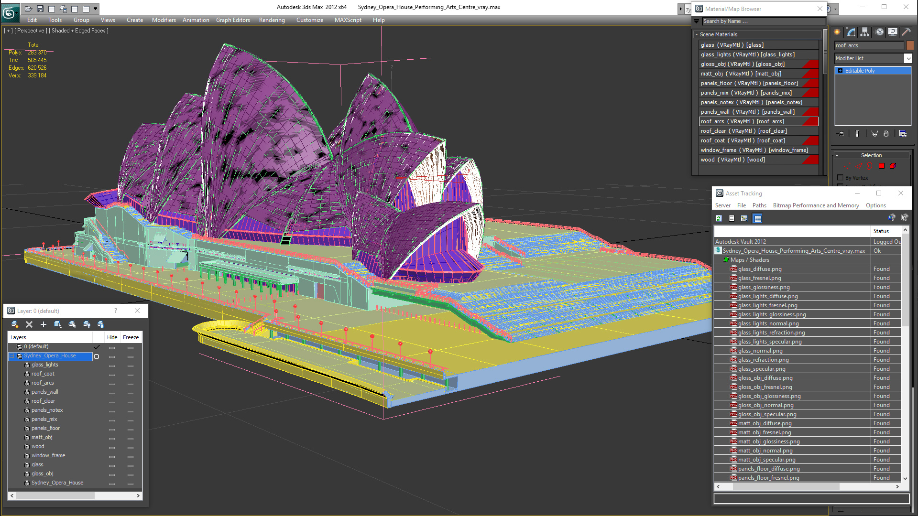918x516 pixels.
Task: Collapse the Sydney_Opera_House layer tree
Action: tap(11, 356)
